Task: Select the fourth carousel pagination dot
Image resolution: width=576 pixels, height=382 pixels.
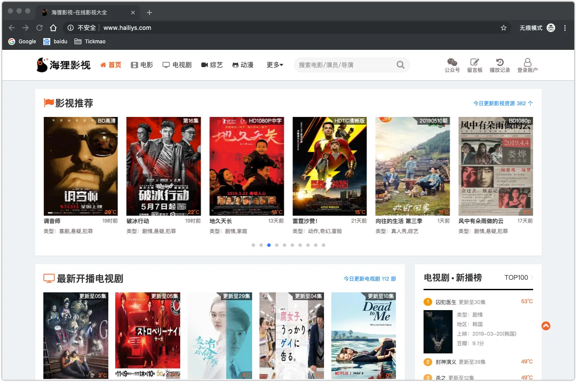Action: [277, 245]
